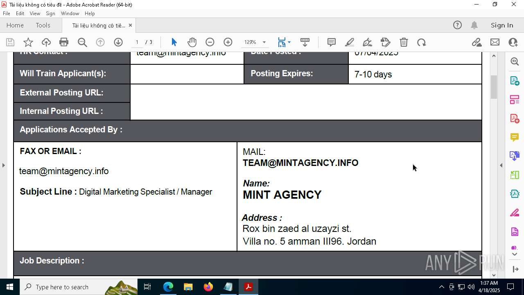Open the Fill and edit tool
The image size is (524, 295).
pyautogui.click(x=385, y=42)
